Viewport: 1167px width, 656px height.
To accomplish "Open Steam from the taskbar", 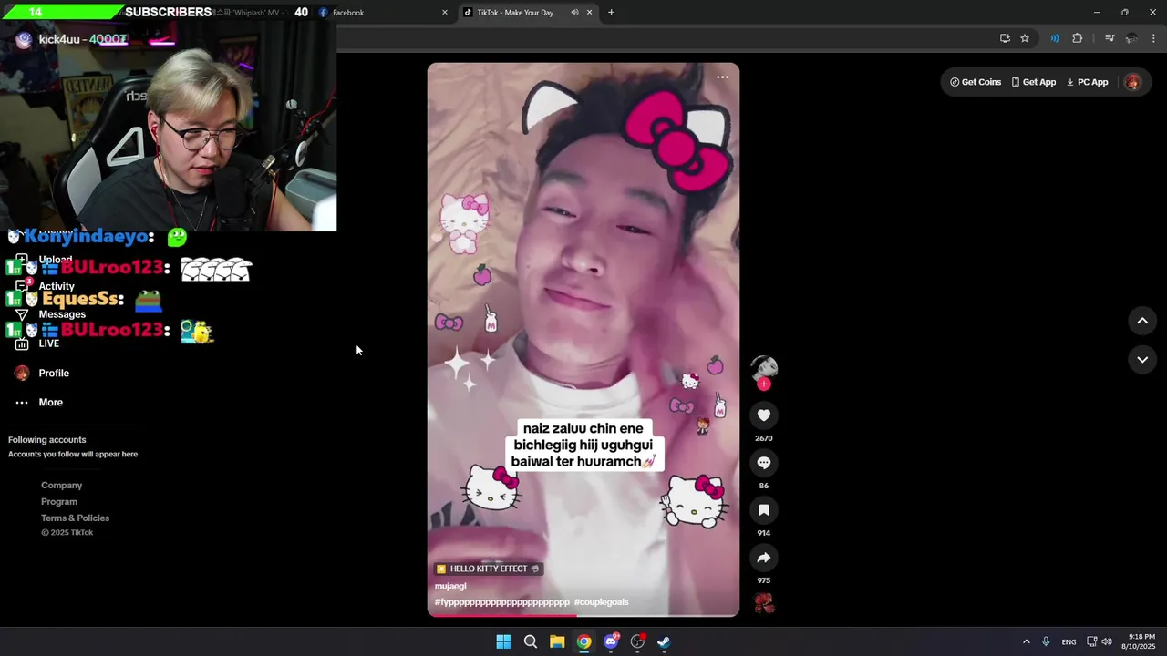I will click(x=664, y=641).
